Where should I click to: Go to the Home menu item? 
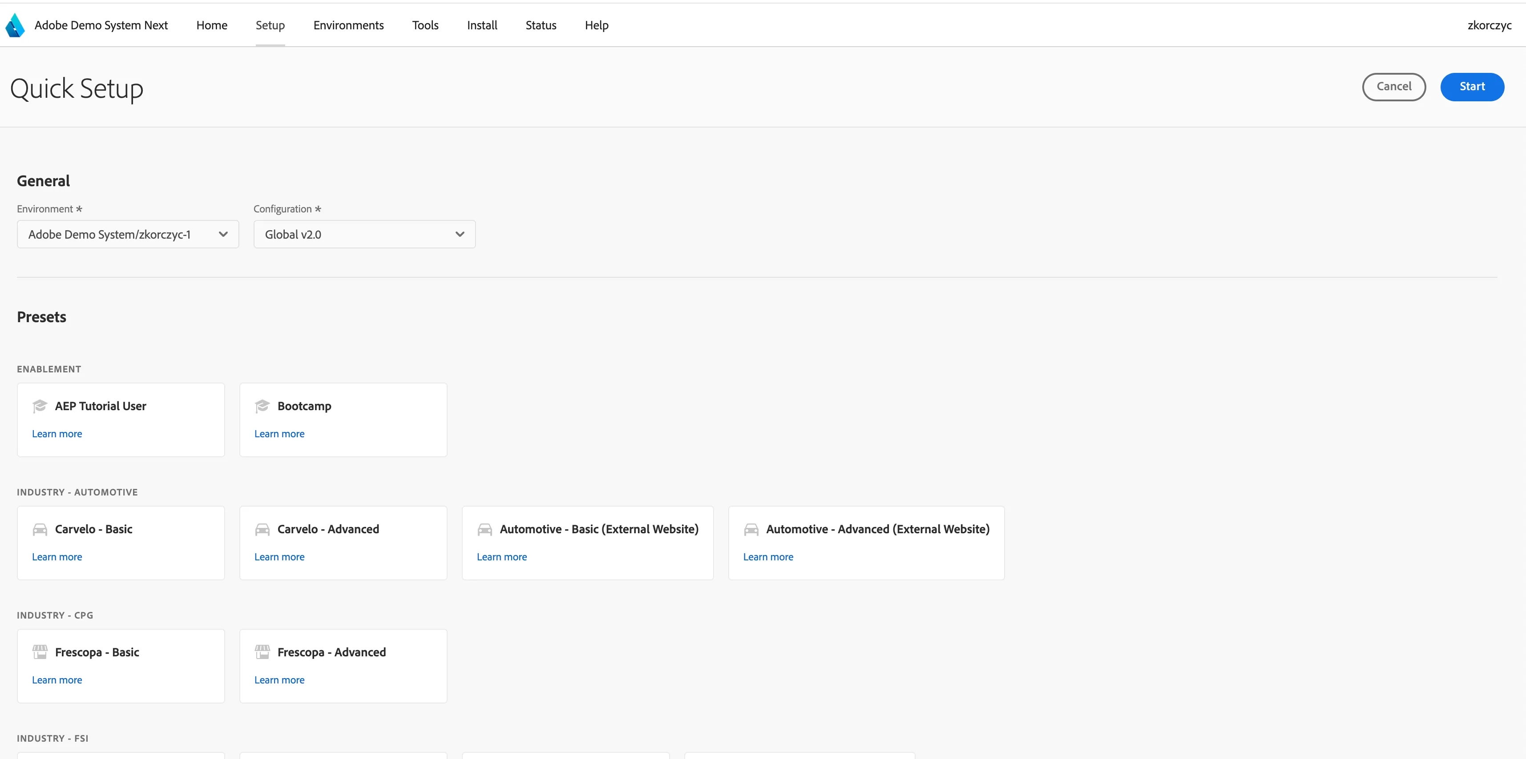point(212,25)
